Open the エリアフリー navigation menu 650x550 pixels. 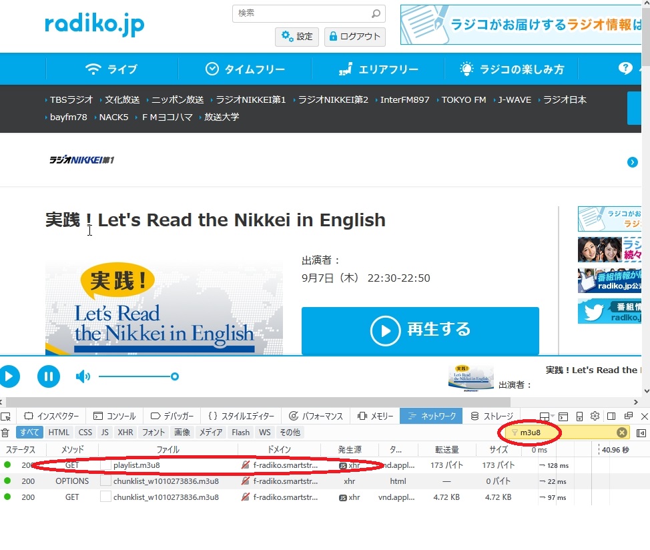pyautogui.click(x=378, y=69)
